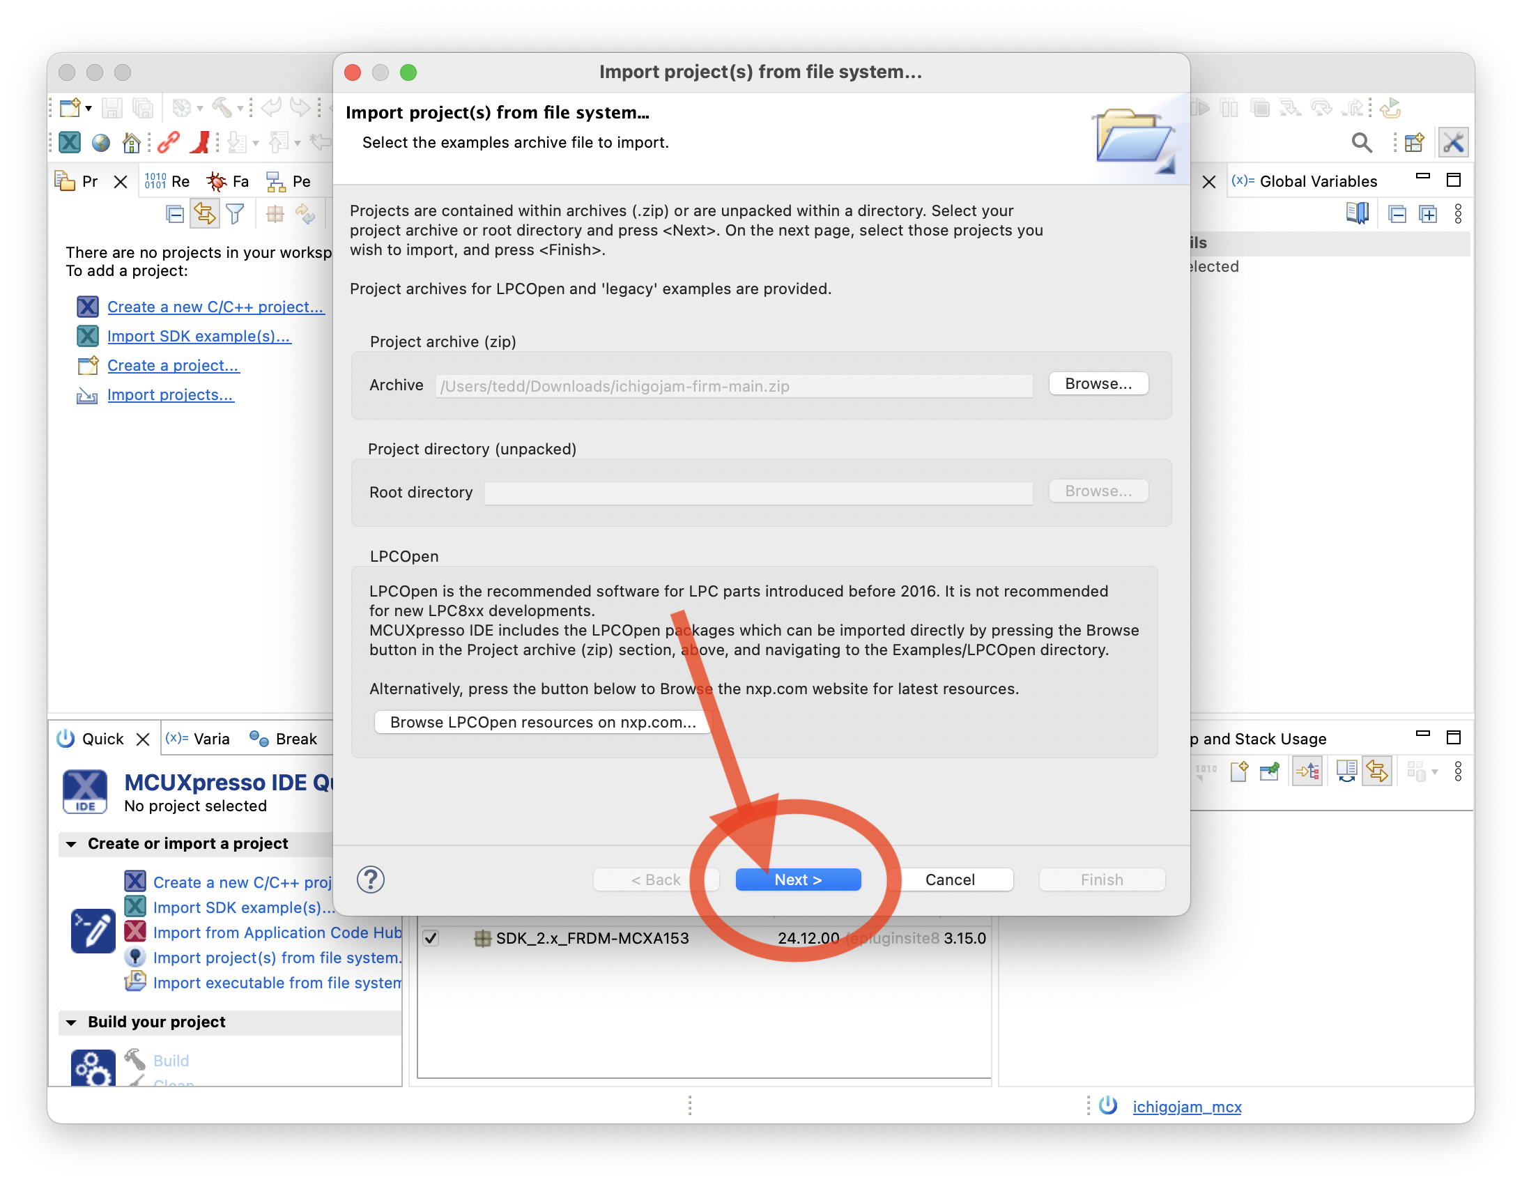
Task: Collapse the Build your project section
Action: 71,1022
